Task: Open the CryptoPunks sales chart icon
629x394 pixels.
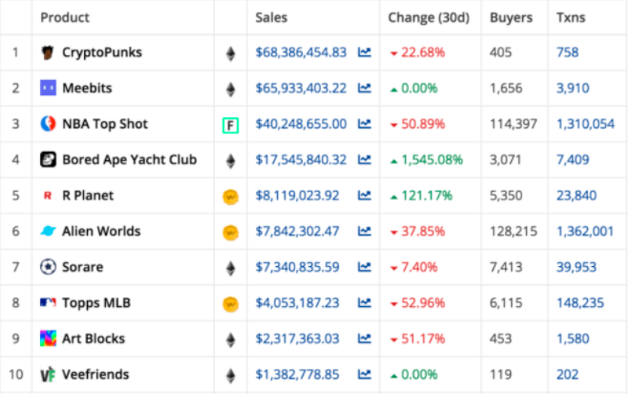Action: pos(364,52)
